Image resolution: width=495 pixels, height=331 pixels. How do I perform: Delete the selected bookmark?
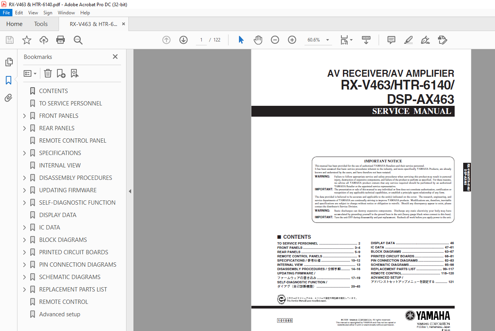[x=48, y=73]
